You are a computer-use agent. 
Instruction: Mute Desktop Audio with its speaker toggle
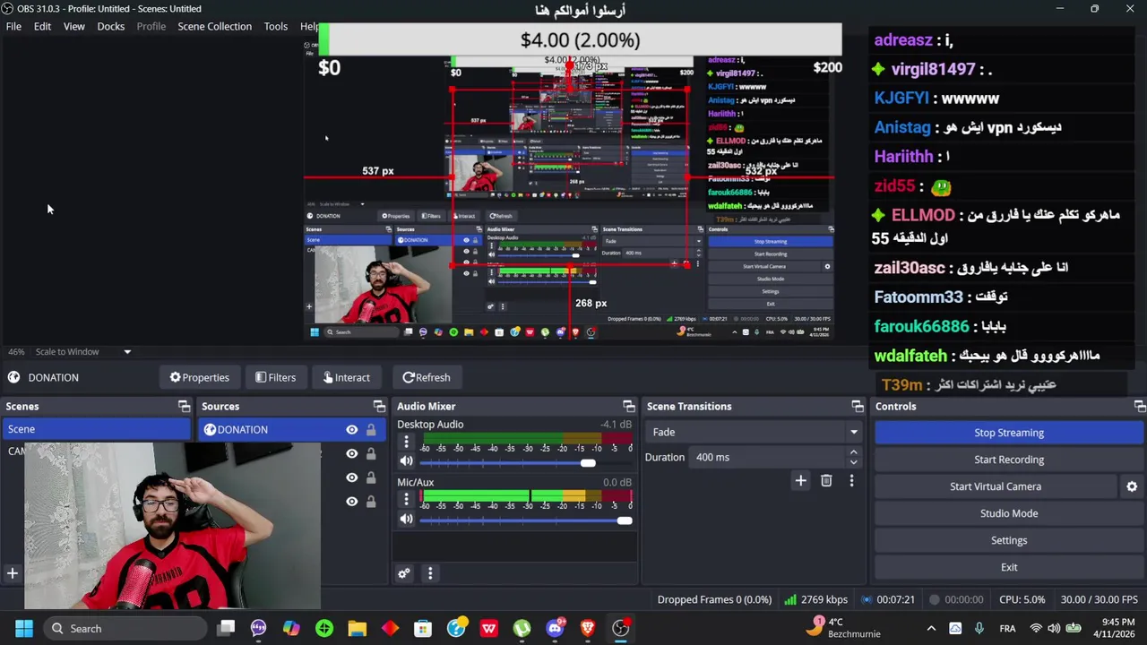406,462
